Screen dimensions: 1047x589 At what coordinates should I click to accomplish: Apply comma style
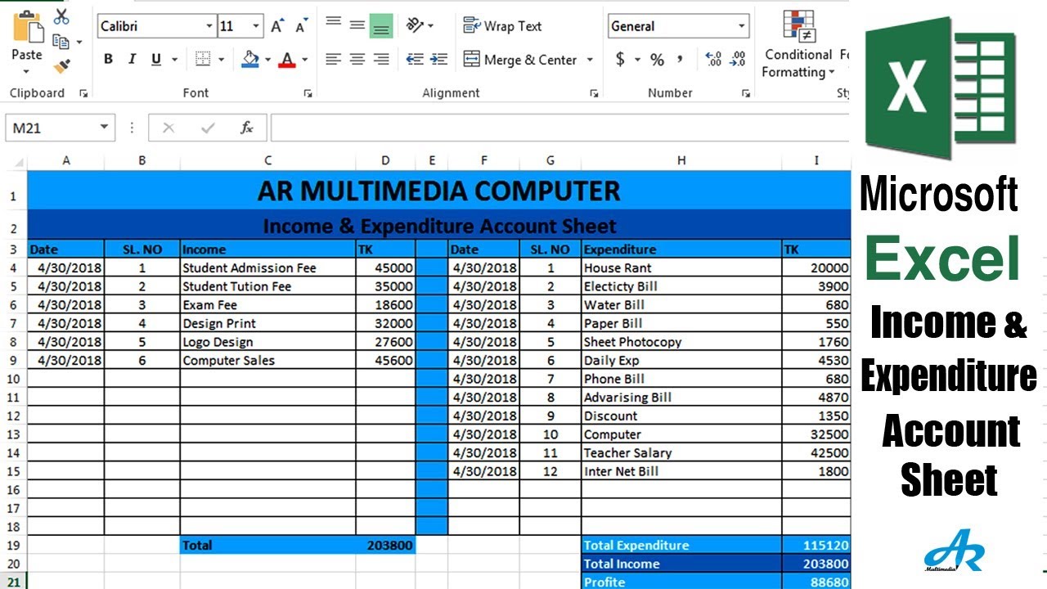click(680, 59)
